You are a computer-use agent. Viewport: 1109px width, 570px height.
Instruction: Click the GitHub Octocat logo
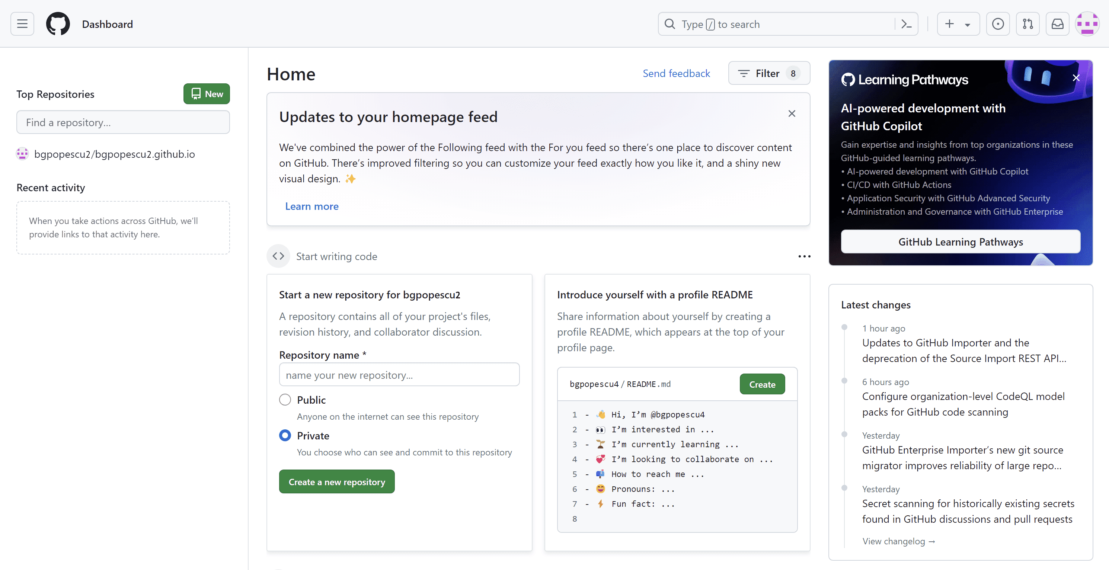(58, 24)
